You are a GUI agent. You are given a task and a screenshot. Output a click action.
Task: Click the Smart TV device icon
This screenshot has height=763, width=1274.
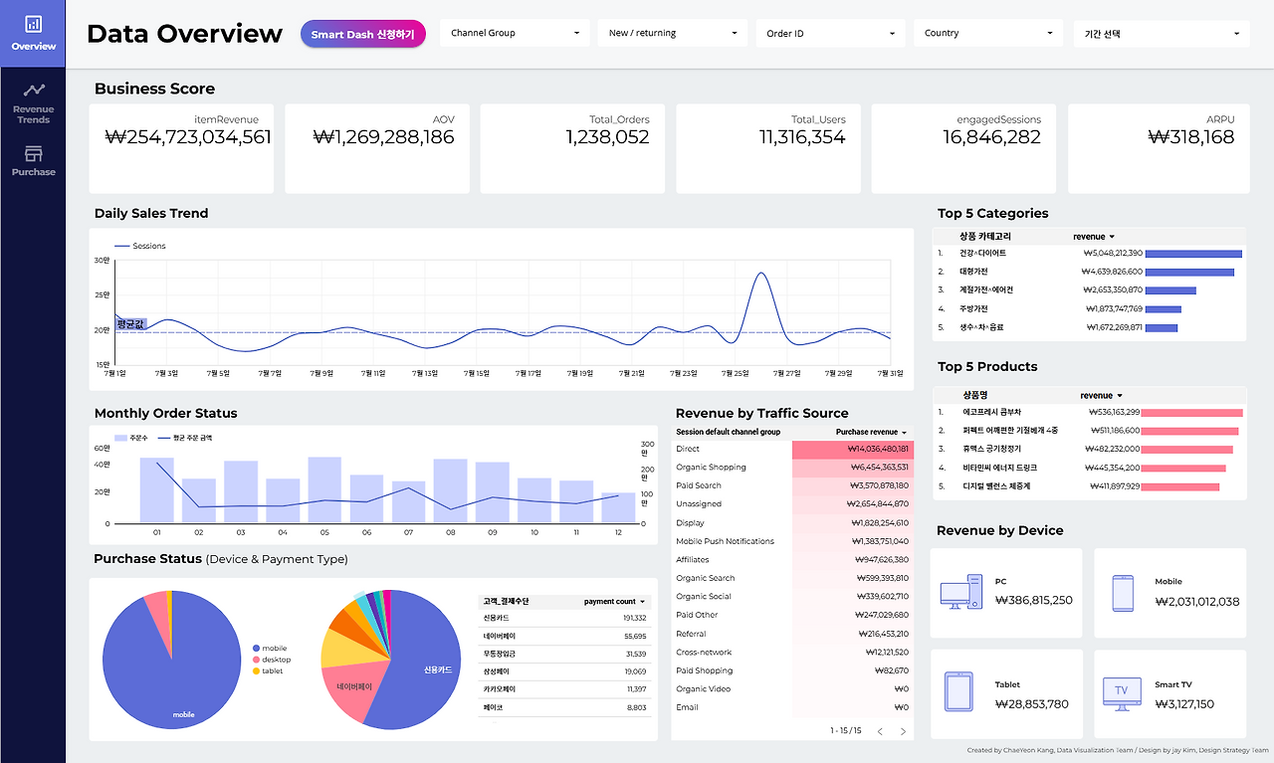pos(1121,692)
